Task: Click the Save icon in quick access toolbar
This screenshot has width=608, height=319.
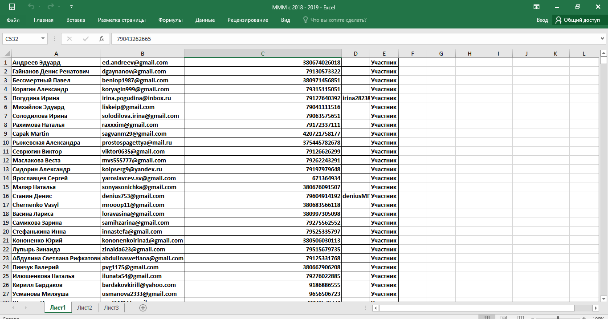Action: click(x=12, y=7)
